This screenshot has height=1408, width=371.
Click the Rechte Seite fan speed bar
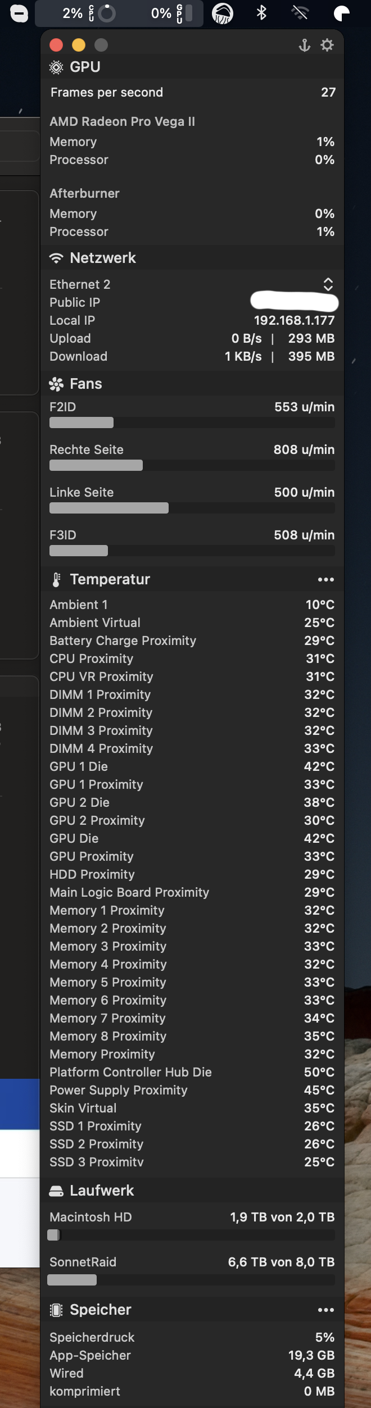tap(192, 465)
